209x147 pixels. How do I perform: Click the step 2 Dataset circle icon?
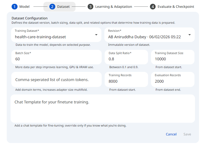(x=52, y=7)
